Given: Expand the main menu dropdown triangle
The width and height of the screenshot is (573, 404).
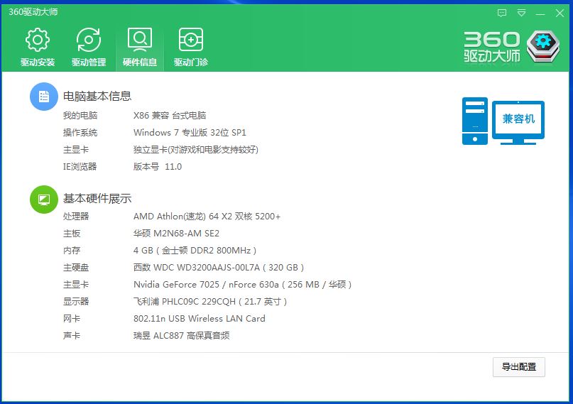Looking at the screenshot, I should 522,13.
